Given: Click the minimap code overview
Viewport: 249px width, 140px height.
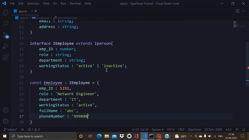Looking at the screenshot, I should point(239,24).
